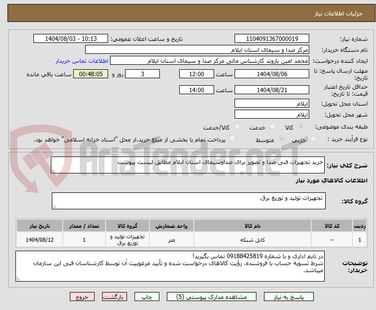The width and height of the screenshot is (376, 310).
Task: Click the استان محل تحویل field
Action: 272,103
